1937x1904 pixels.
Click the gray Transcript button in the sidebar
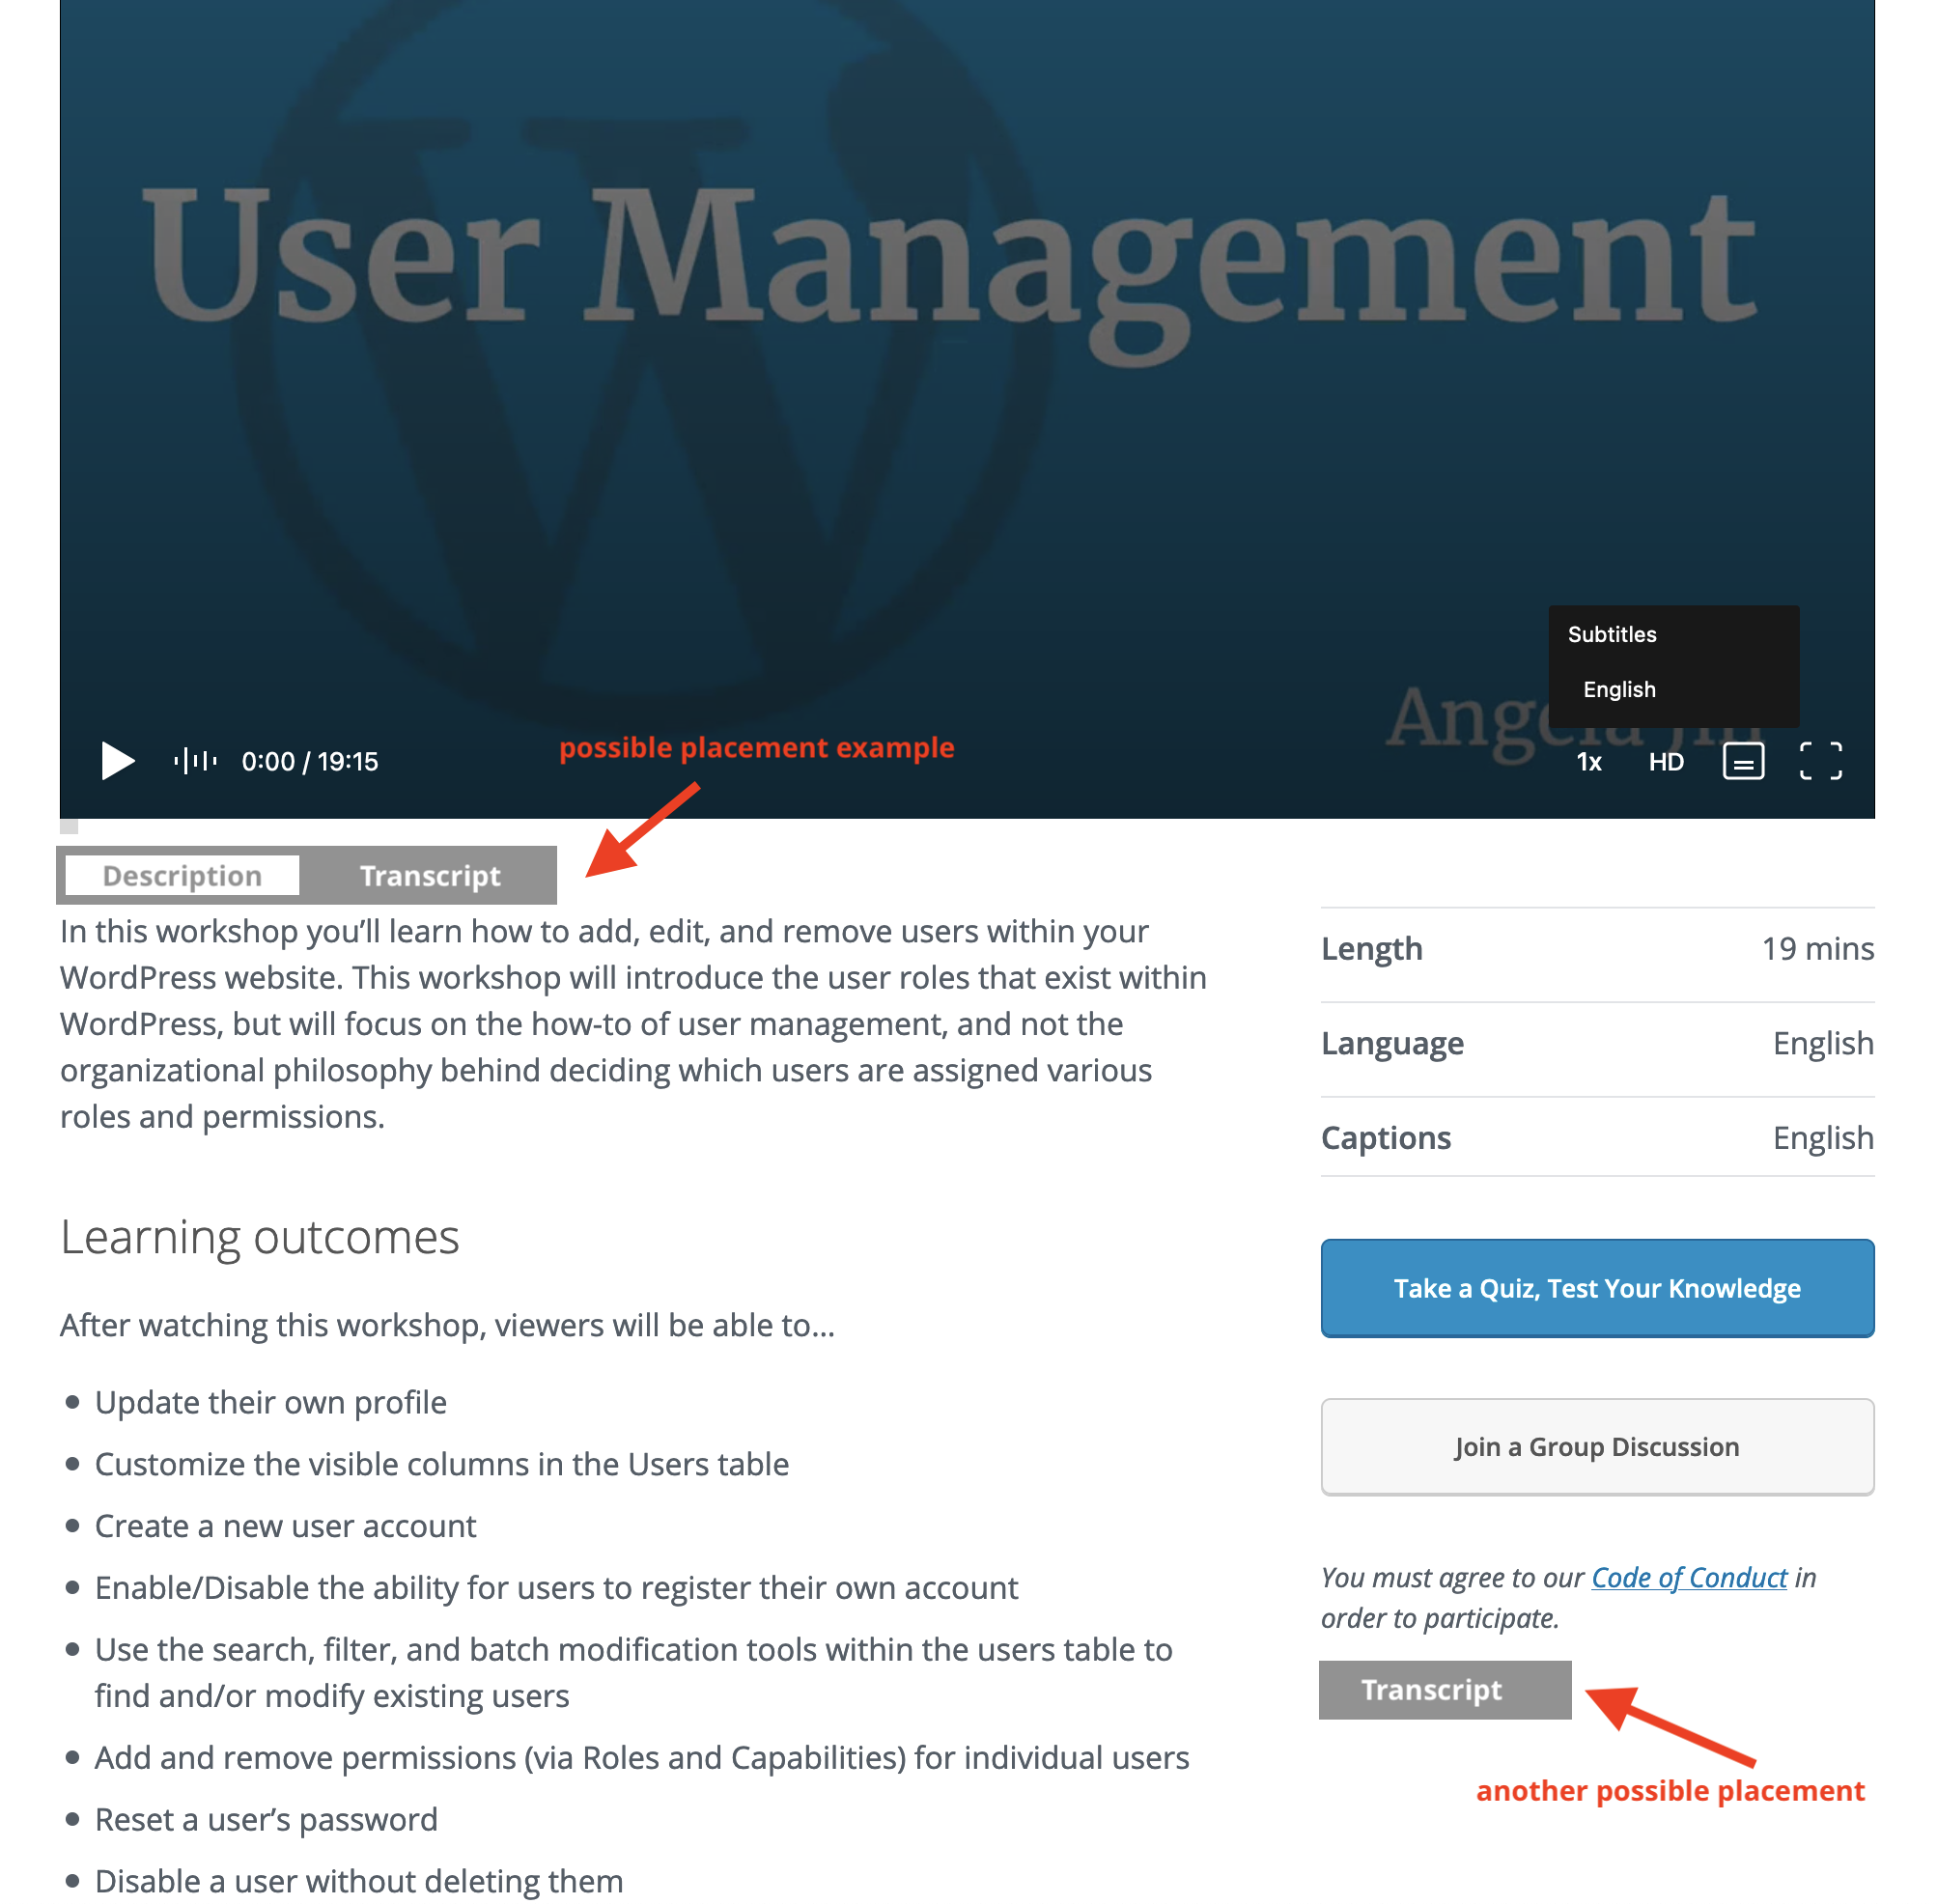[x=1444, y=1690]
